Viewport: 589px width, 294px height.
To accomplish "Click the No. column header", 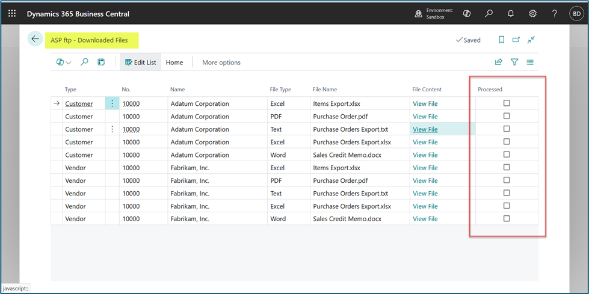I will [x=126, y=90].
